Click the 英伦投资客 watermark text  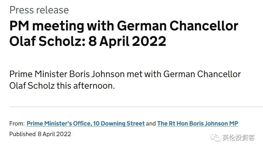tap(239, 138)
